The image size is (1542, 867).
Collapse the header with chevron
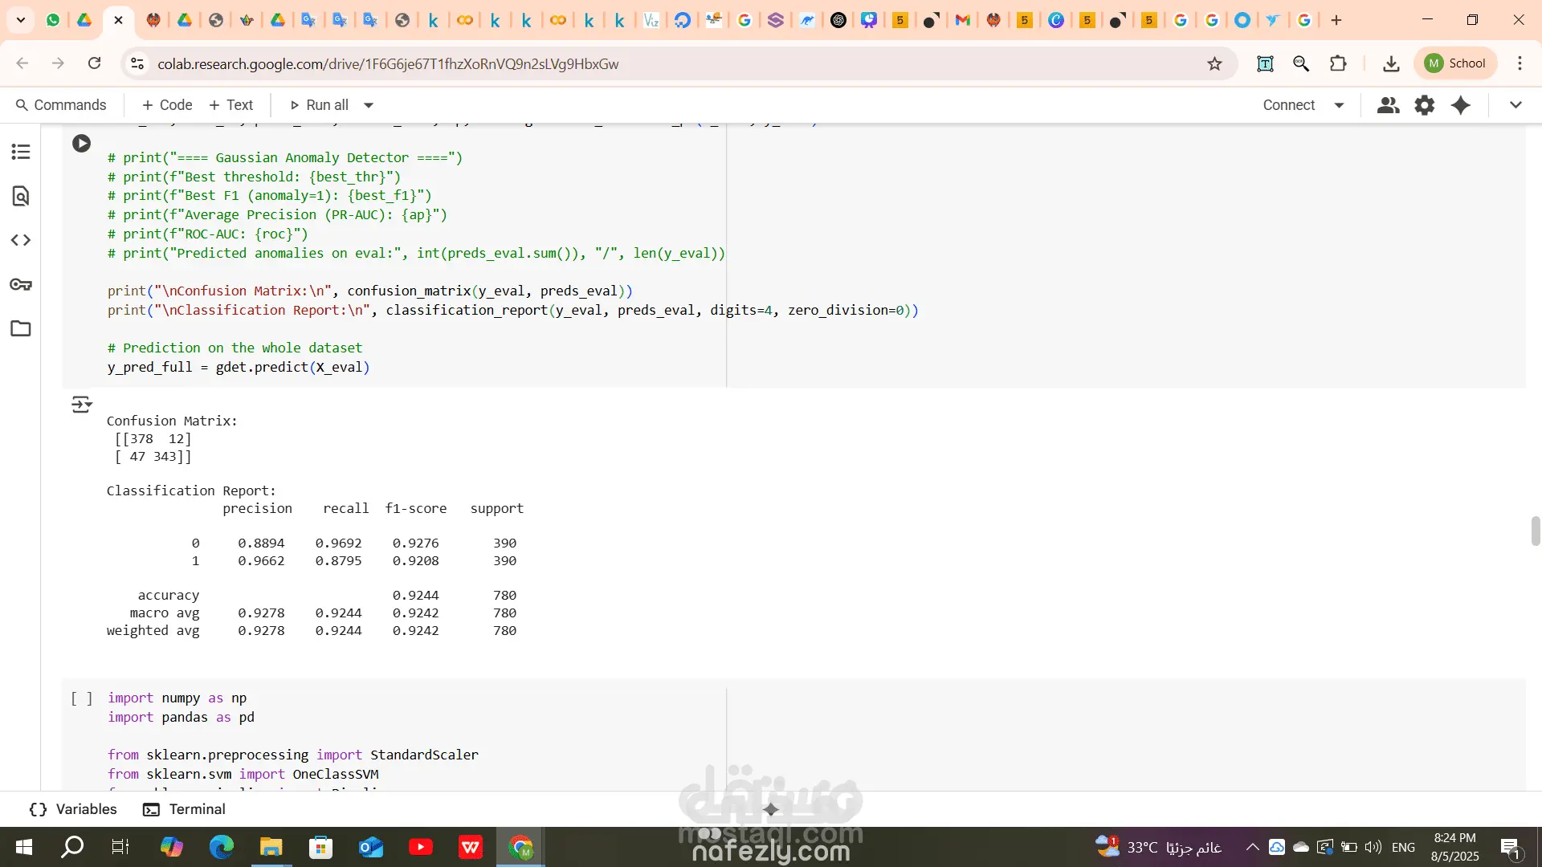click(1515, 105)
